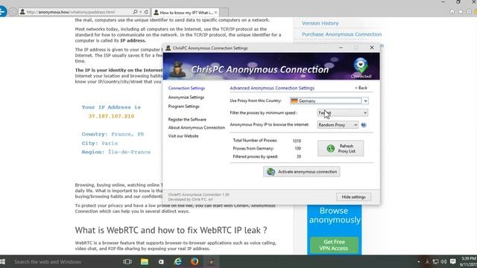Click the Browse anonymously banner
Viewport: 477px width, 268px height.
(335, 215)
